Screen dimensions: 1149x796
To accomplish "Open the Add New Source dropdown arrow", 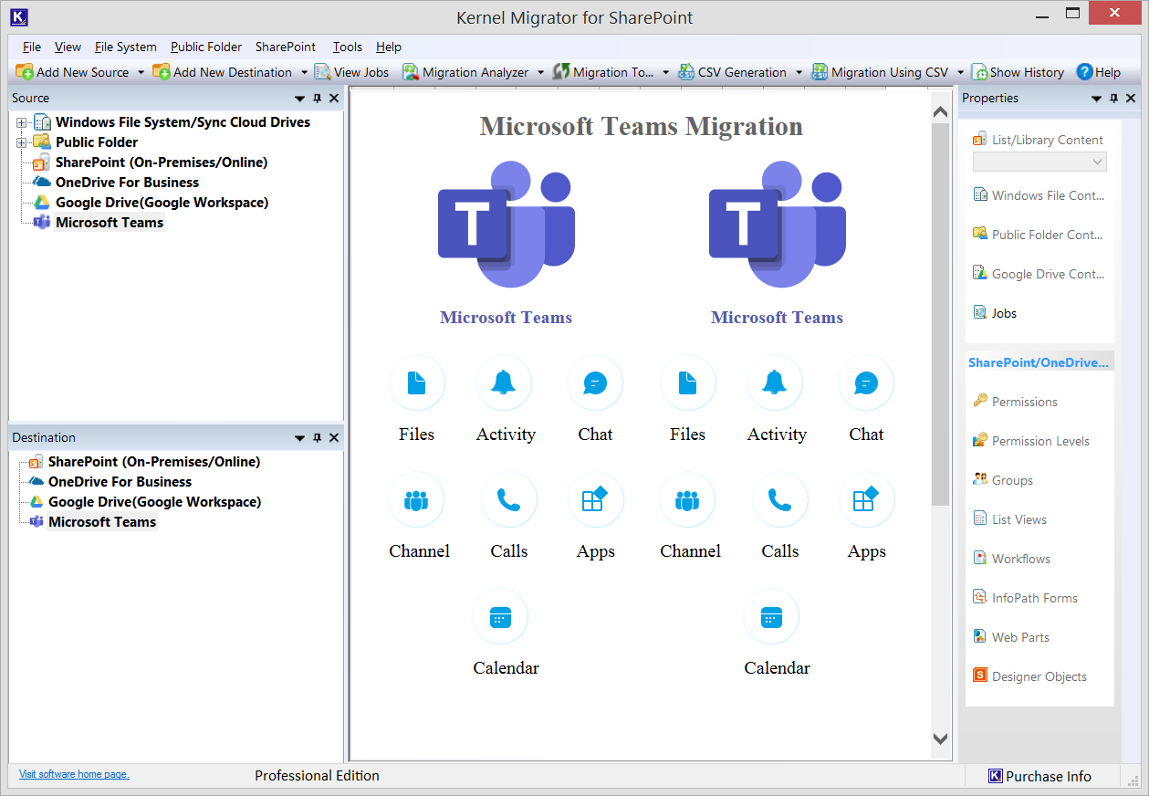I will [141, 73].
